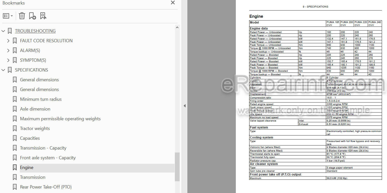Go to Axle dimension bookmark
This screenshot has width=387, height=193.
tap(35, 109)
